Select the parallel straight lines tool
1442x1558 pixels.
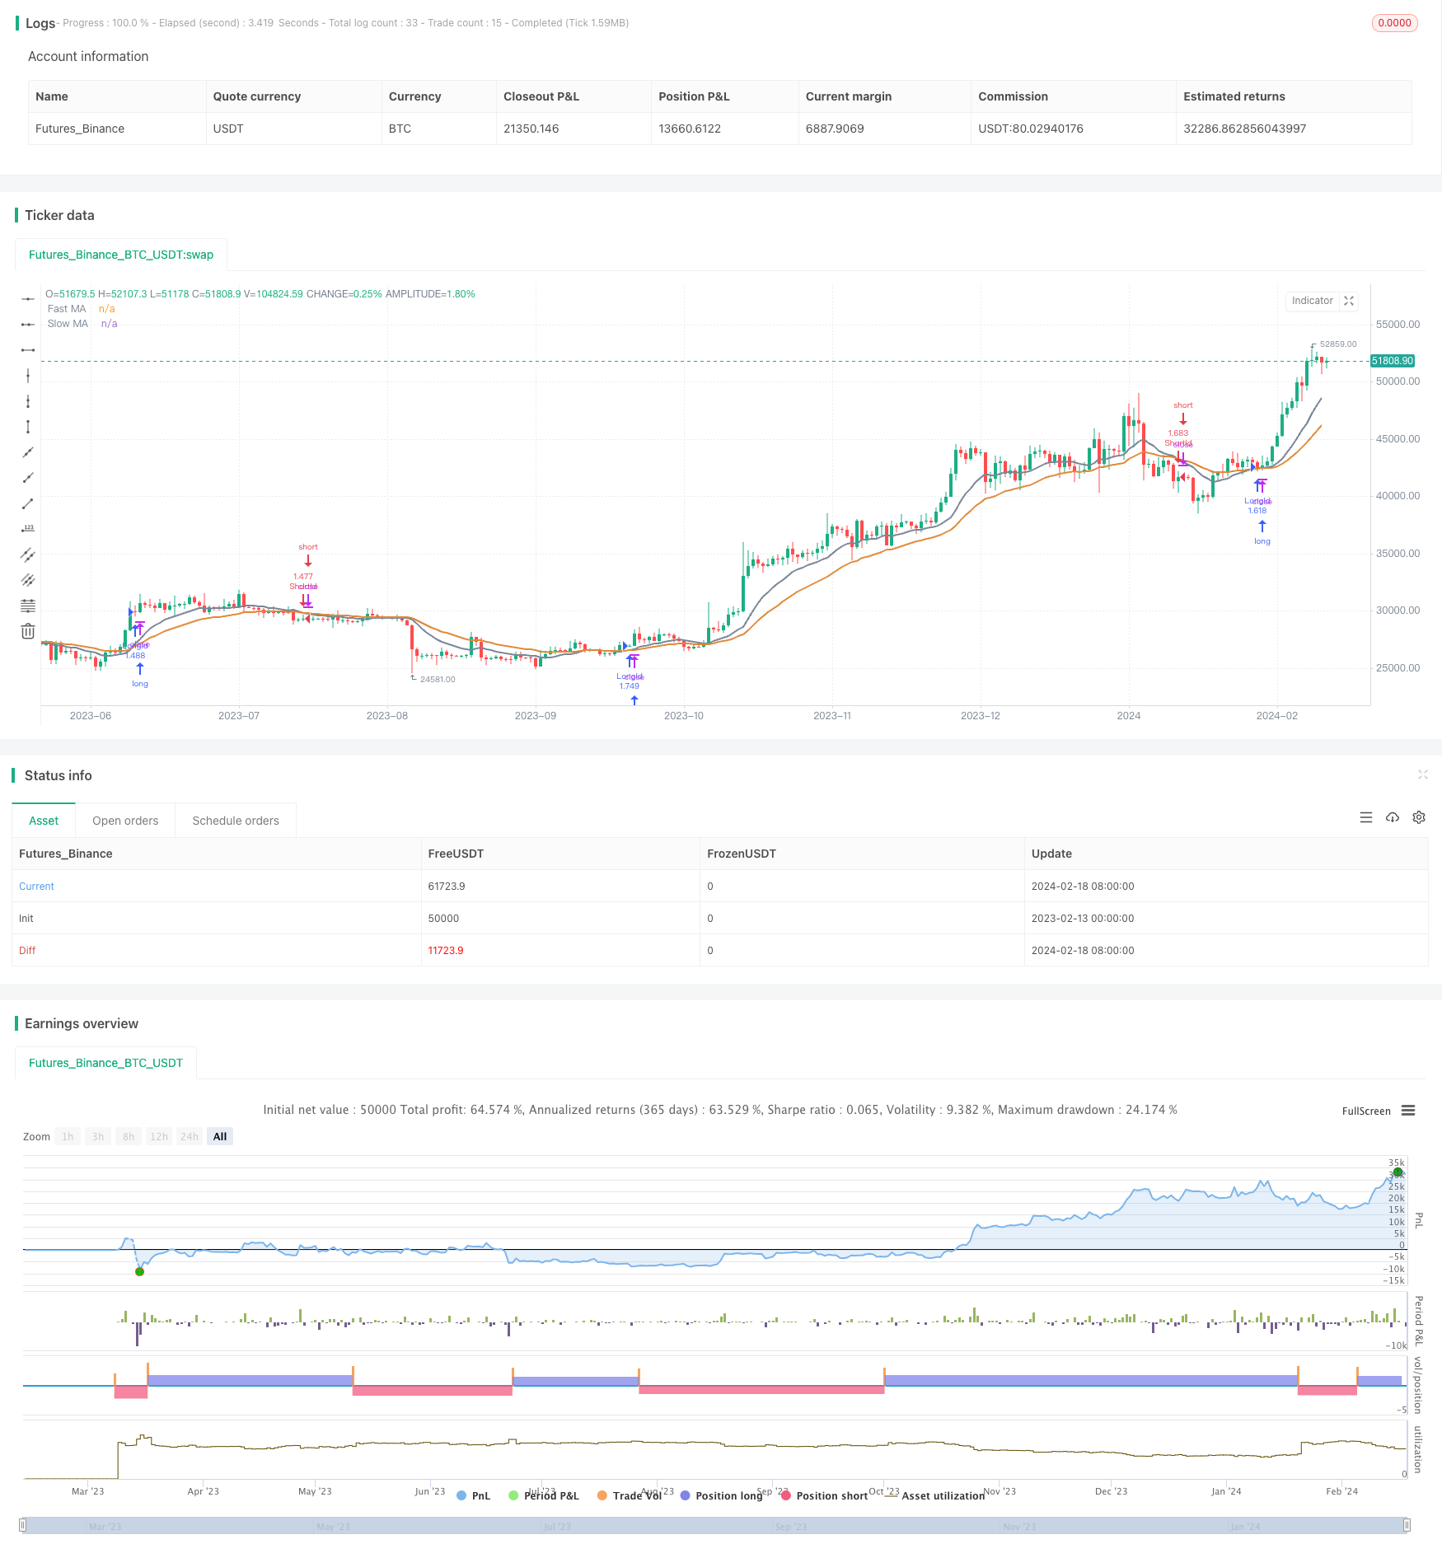(28, 580)
